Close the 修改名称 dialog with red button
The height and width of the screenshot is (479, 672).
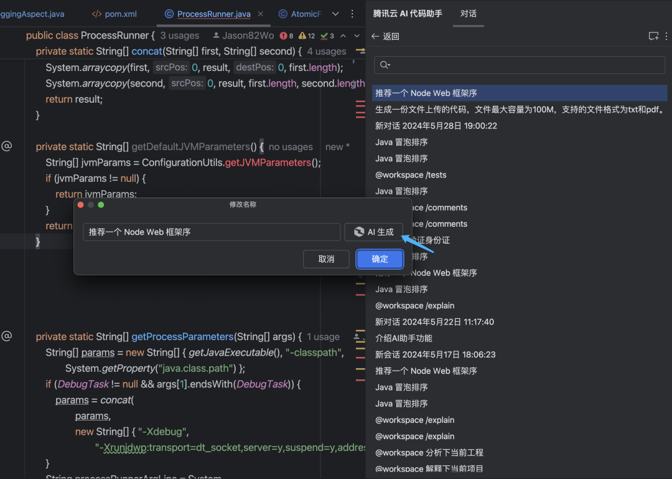pyautogui.click(x=80, y=205)
